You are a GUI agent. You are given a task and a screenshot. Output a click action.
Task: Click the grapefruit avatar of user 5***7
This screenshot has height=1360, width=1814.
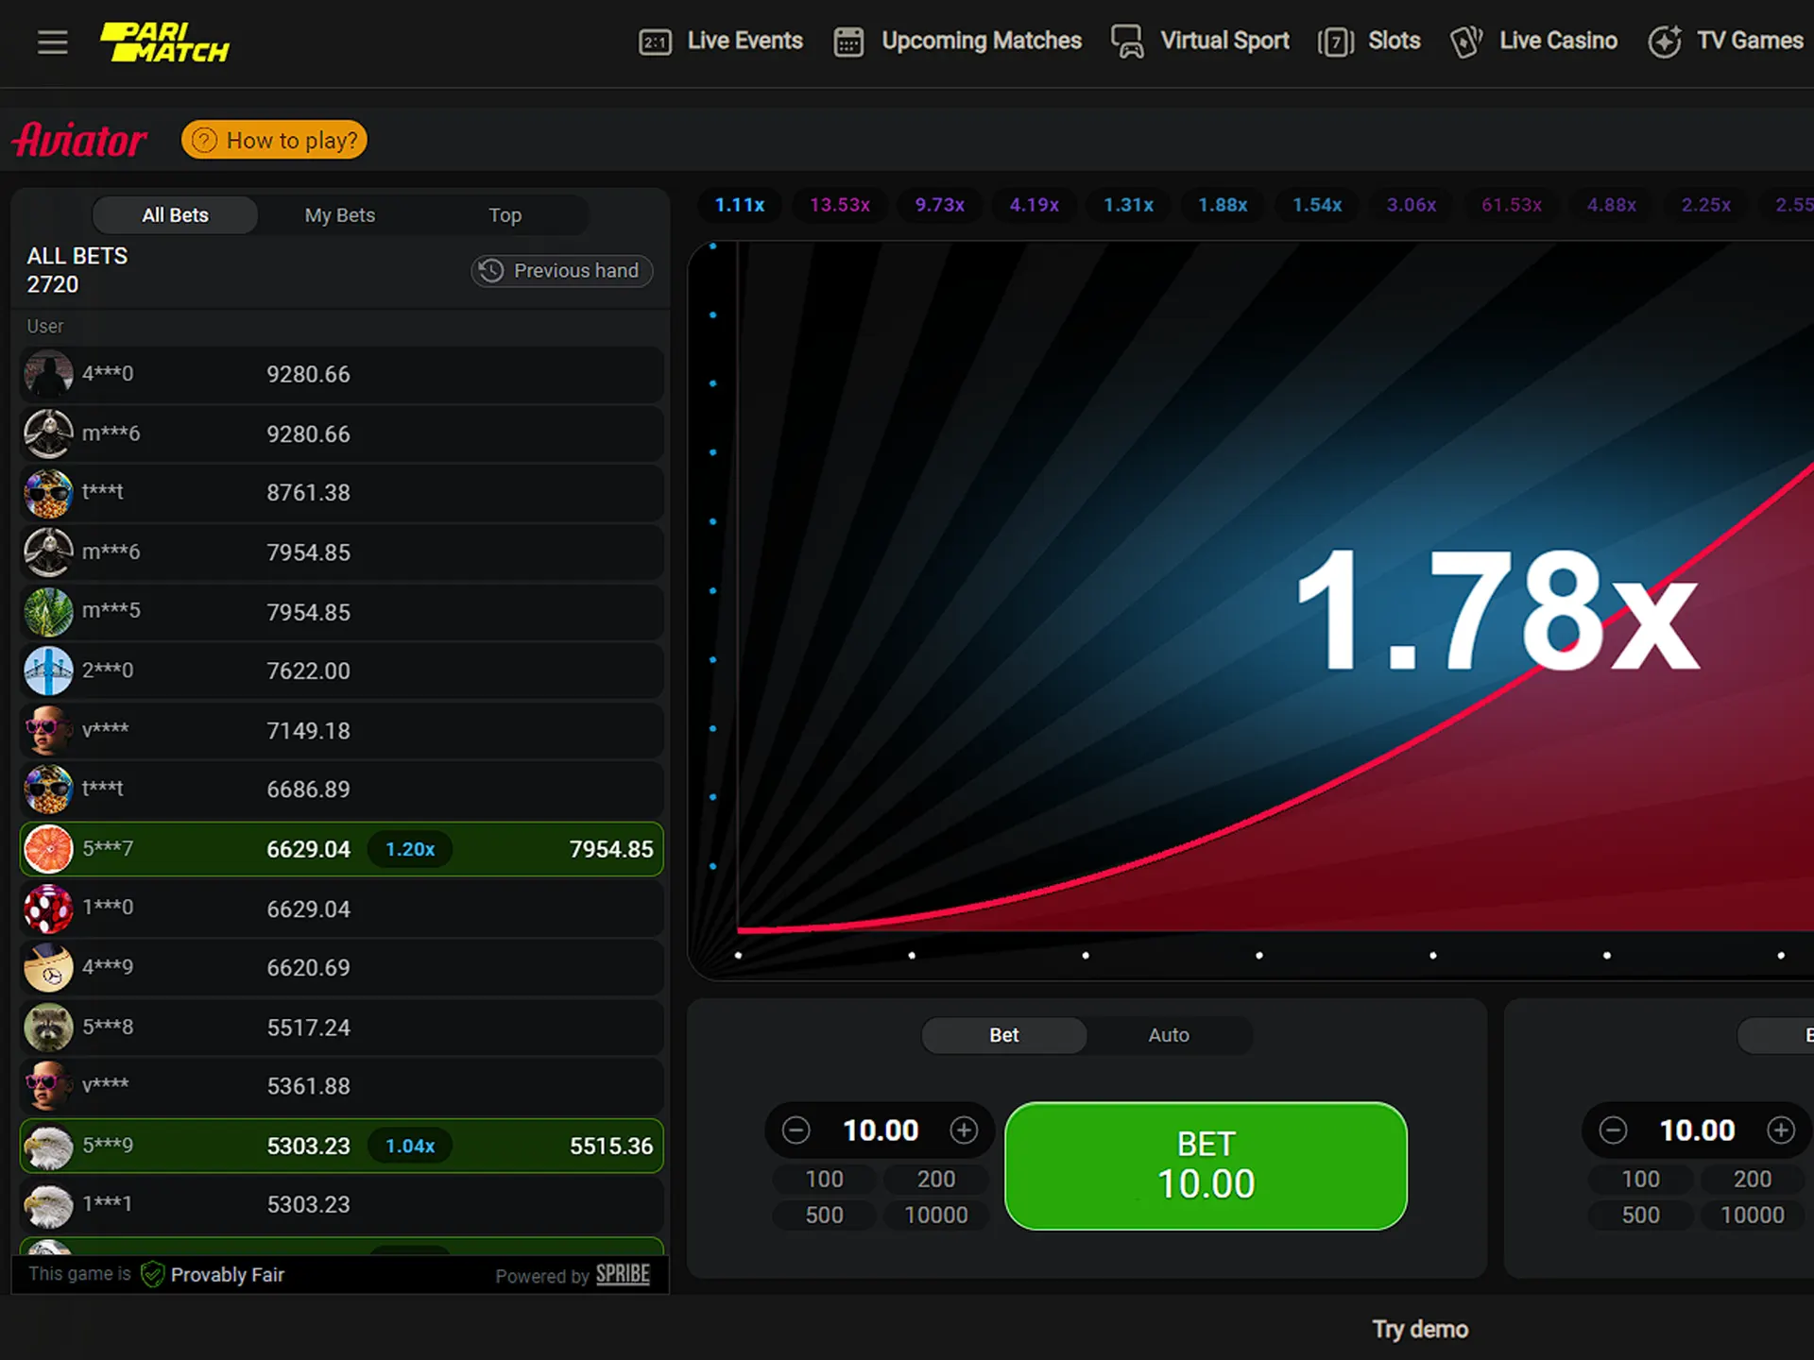(x=48, y=848)
